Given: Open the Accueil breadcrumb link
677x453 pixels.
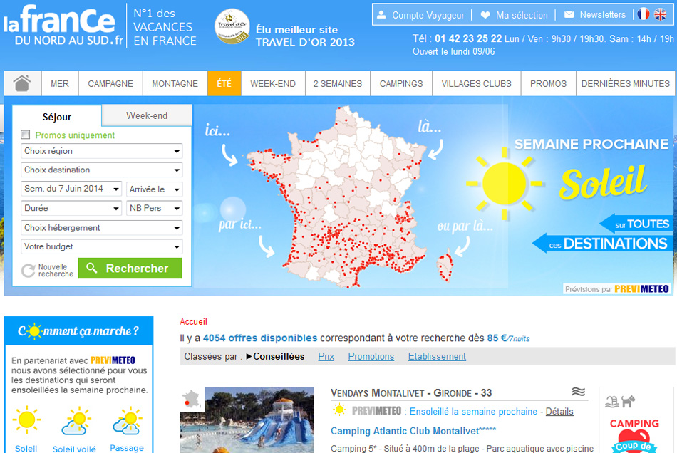Looking at the screenshot, I should [x=193, y=322].
